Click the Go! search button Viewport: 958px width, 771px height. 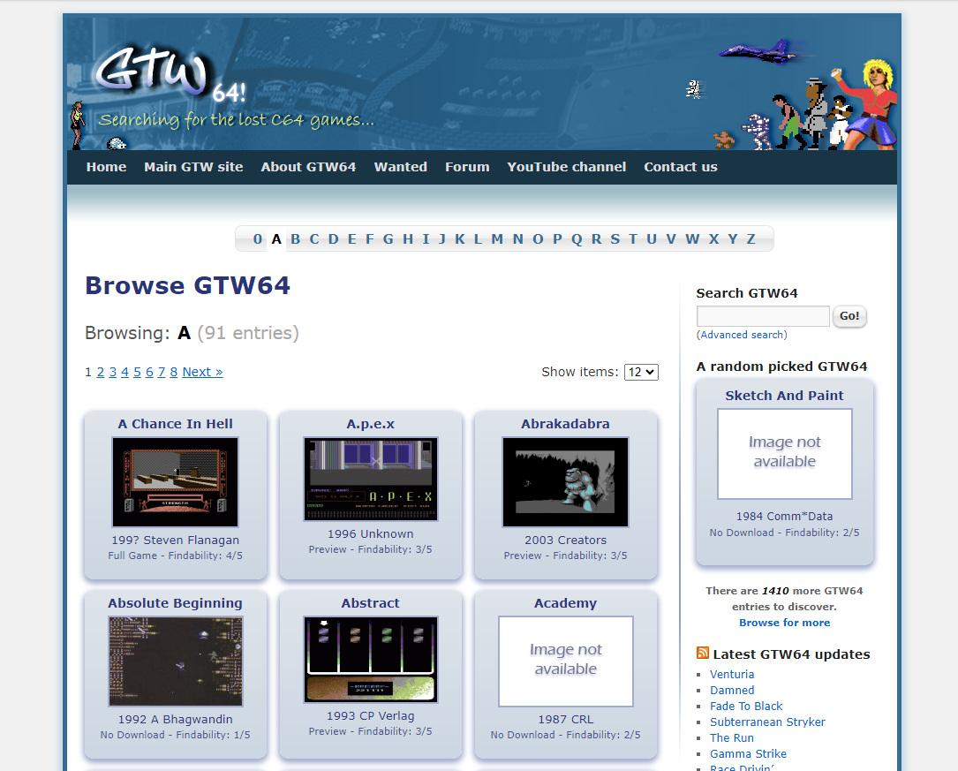click(849, 316)
